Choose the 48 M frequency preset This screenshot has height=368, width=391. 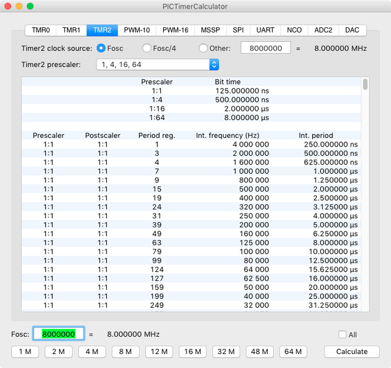(x=260, y=351)
